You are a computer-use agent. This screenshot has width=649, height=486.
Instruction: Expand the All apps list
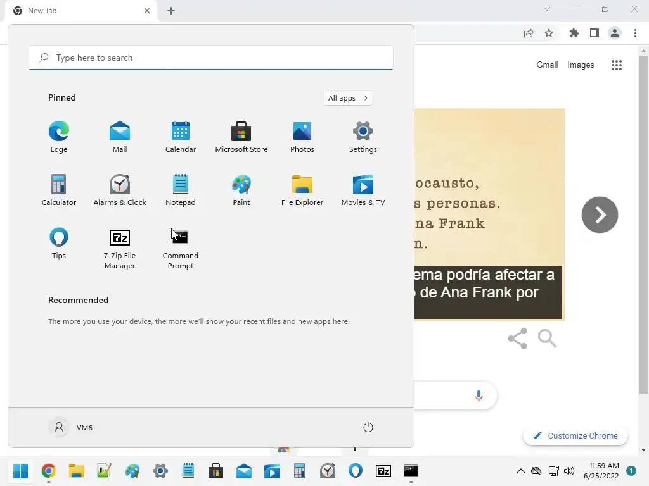pyautogui.click(x=348, y=98)
